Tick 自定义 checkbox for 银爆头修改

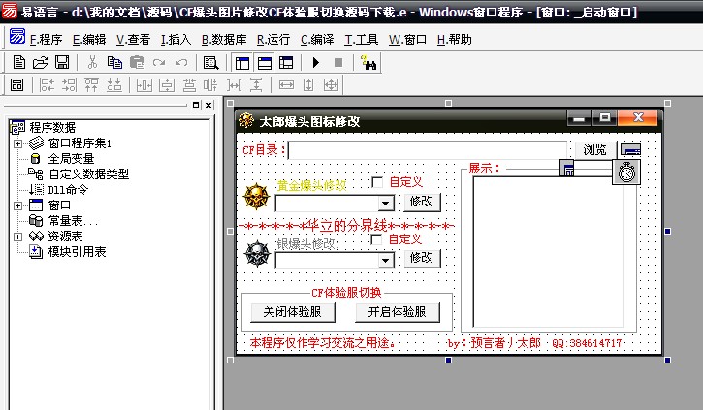point(376,239)
